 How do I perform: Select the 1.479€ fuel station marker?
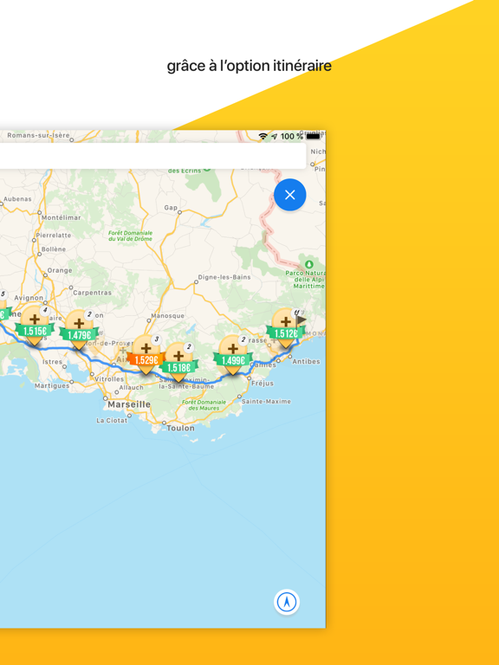click(x=79, y=331)
